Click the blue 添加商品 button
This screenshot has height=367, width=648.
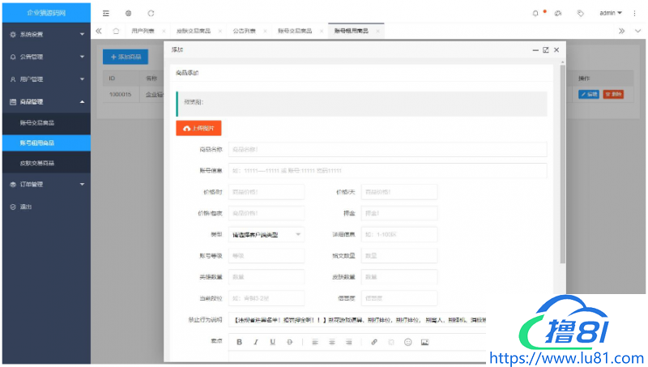(126, 57)
